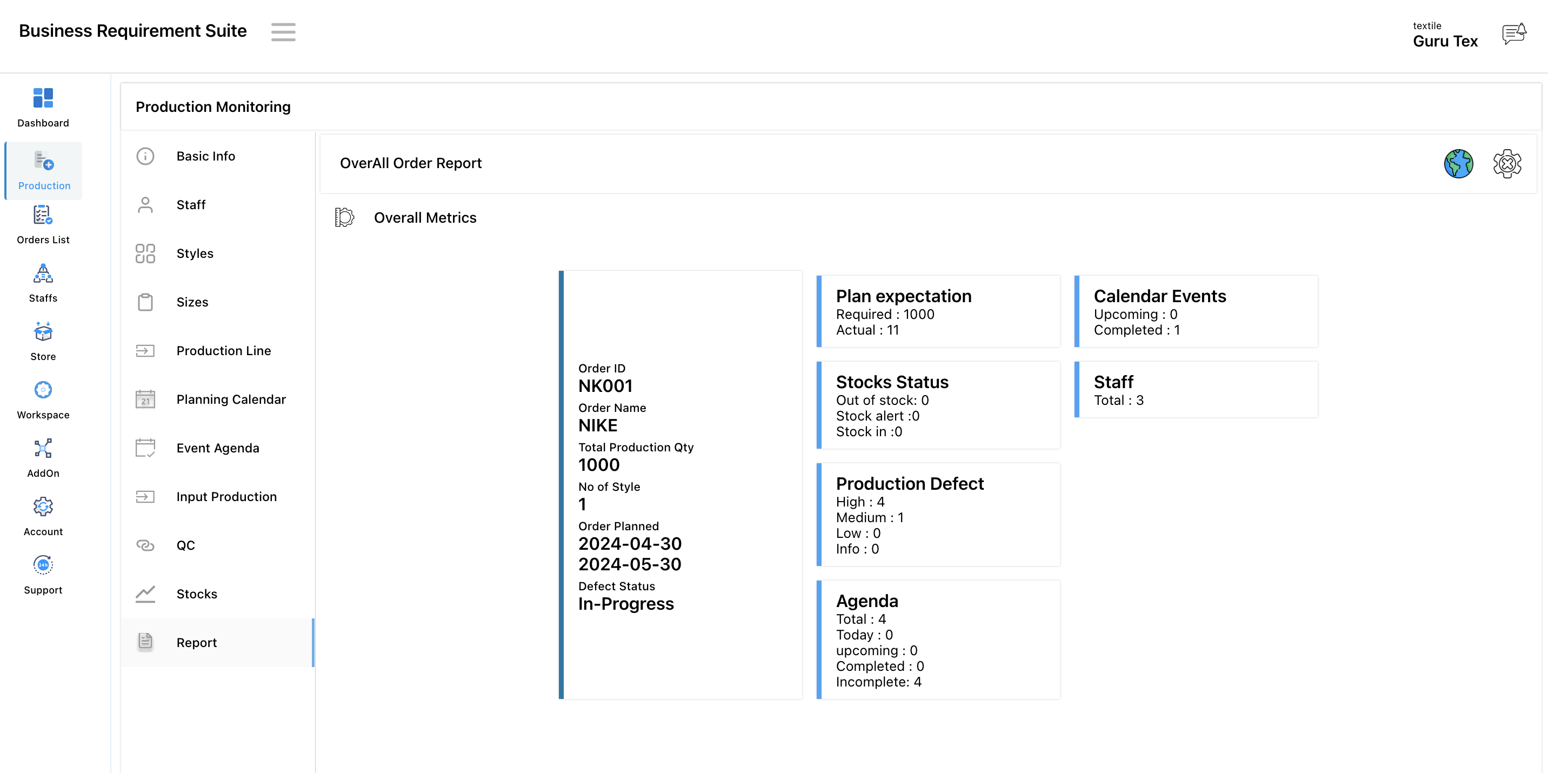Screen dimensions: 1548x773
Task: Click the gear settings icon in report header
Action: pyautogui.click(x=1507, y=163)
